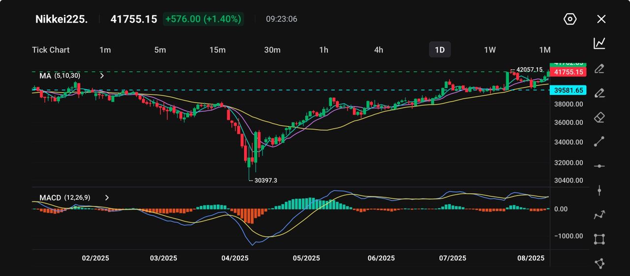
Task: Pick the zigzag arrow path tool
Action: pos(599,215)
